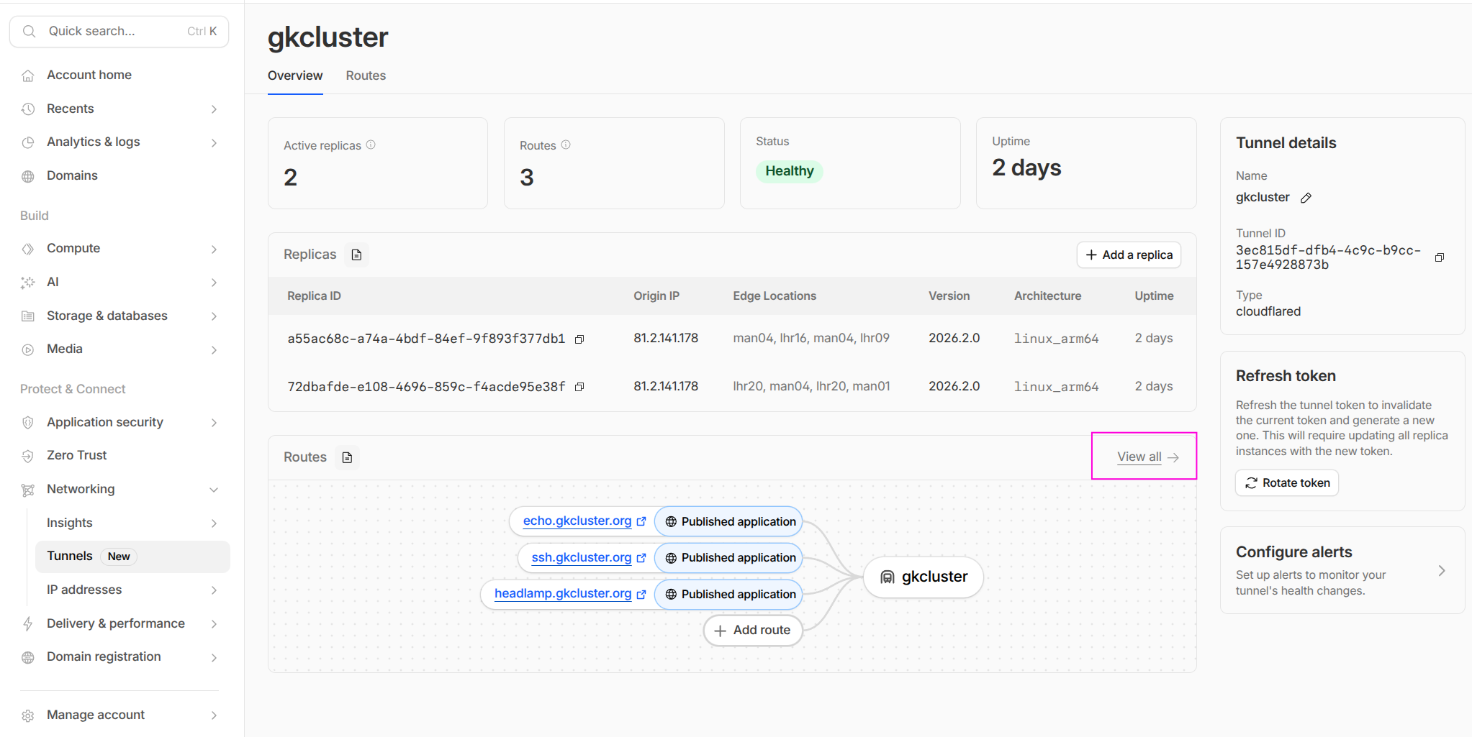Expand the Compute sidebar menu
Viewport: 1472px width, 737px height.
point(214,249)
